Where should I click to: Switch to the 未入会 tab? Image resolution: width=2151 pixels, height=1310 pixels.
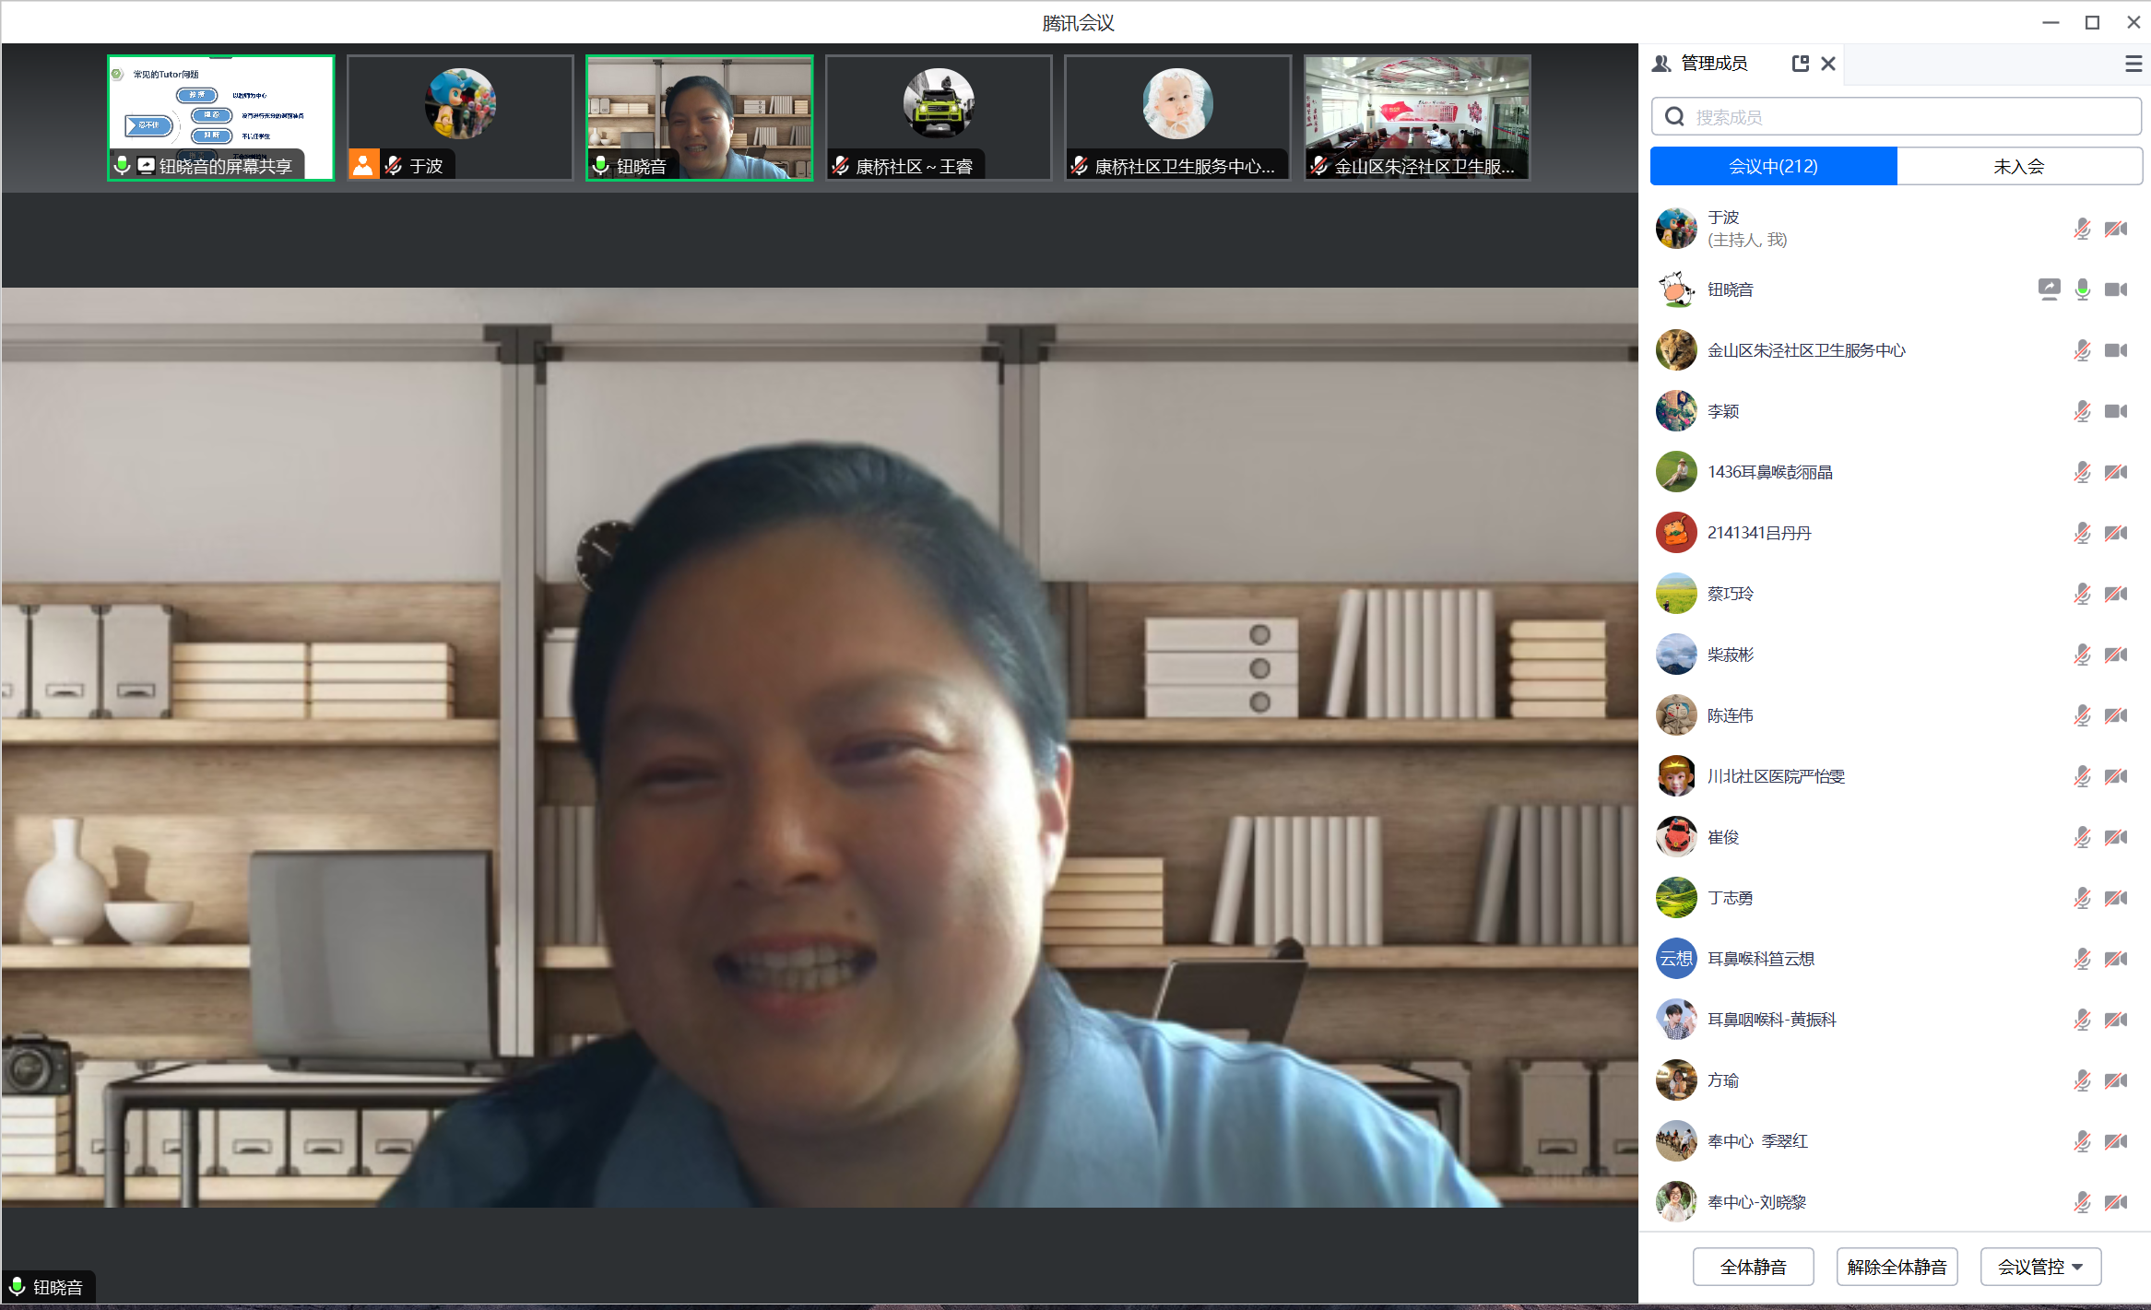(2019, 167)
